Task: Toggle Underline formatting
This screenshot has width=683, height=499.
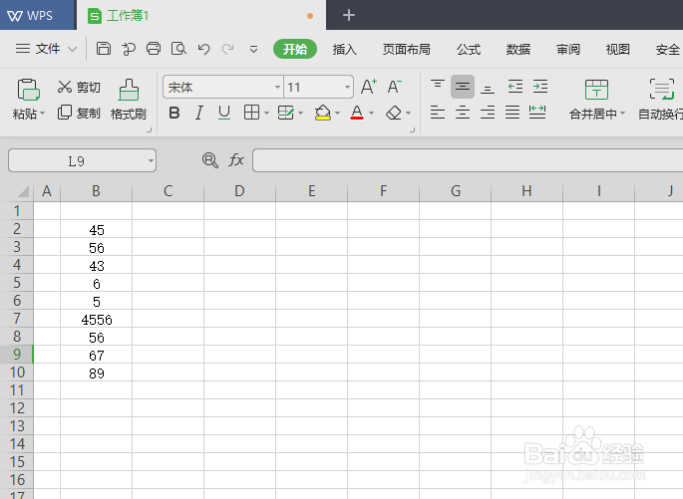Action: [224, 113]
